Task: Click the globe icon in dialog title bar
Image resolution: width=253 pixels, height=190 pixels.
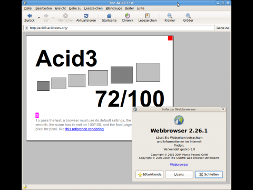Action: click(135, 109)
